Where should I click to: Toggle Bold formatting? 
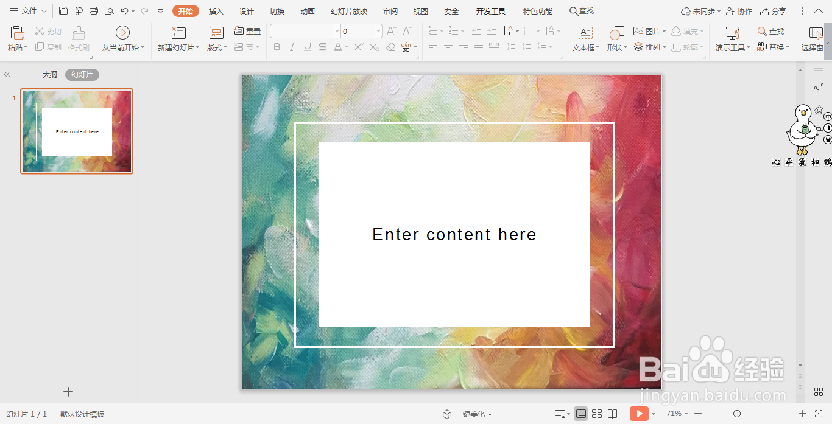pyautogui.click(x=277, y=47)
